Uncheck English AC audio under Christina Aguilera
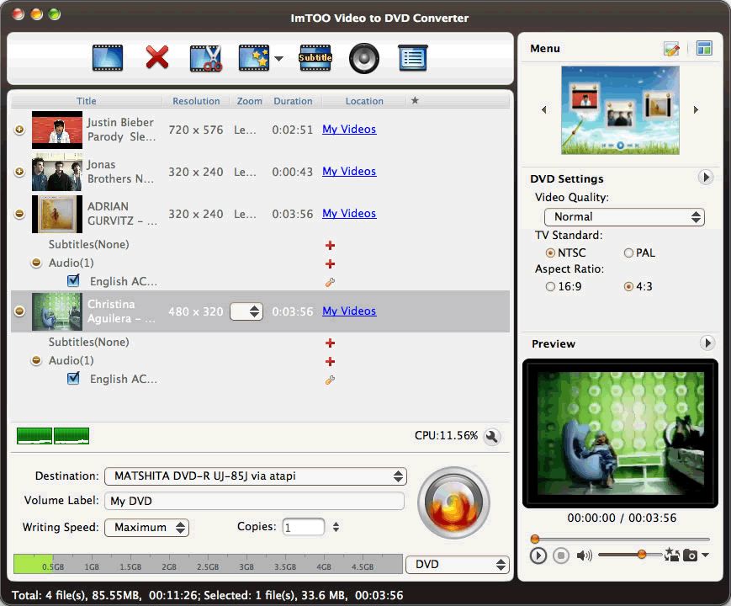 click(x=73, y=379)
